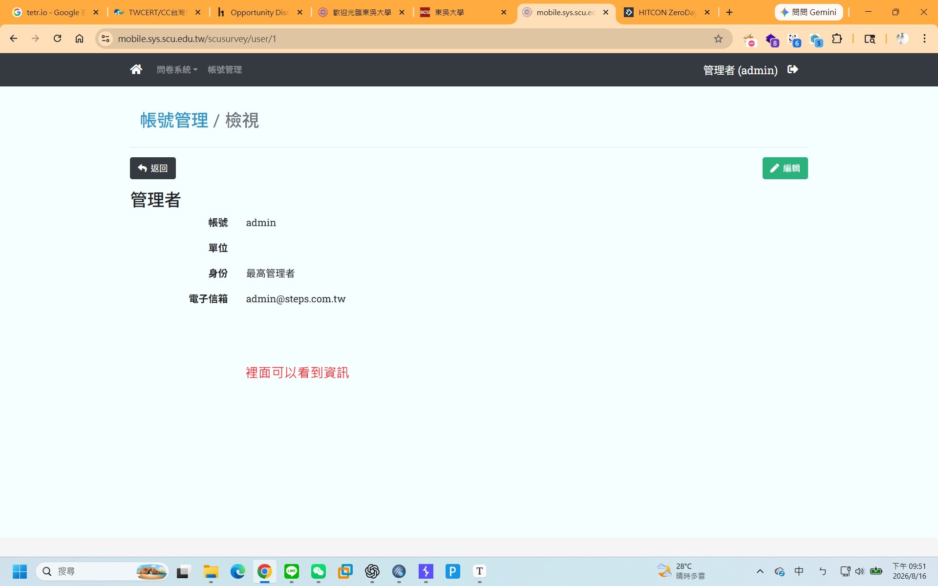Image resolution: width=938 pixels, height=586 pixels.
Task: Click the 返回 back button
Action: coord(153,168)
